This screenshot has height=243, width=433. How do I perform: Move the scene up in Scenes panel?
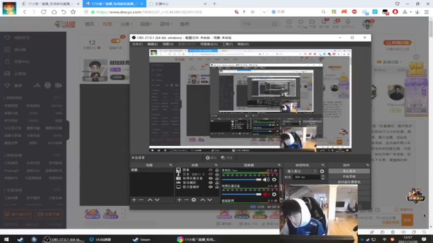click(x=150, y=200)
